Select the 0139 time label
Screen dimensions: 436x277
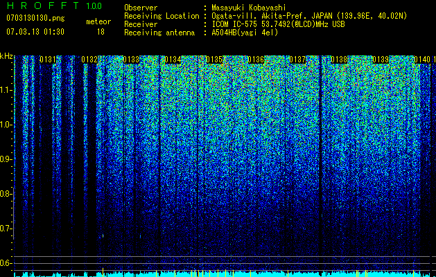click(381, 60)
